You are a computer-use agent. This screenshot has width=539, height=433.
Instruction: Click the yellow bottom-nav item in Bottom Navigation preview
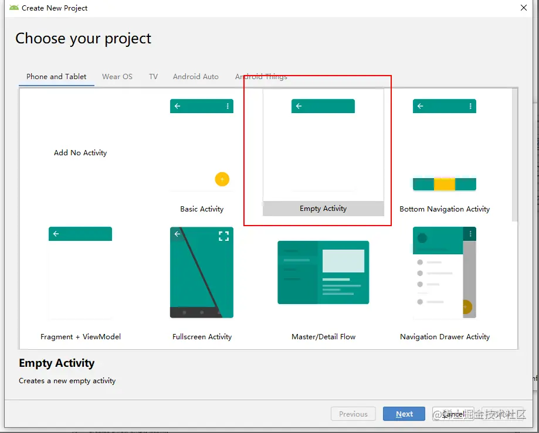pyautogui.click(x=445, y=184)
